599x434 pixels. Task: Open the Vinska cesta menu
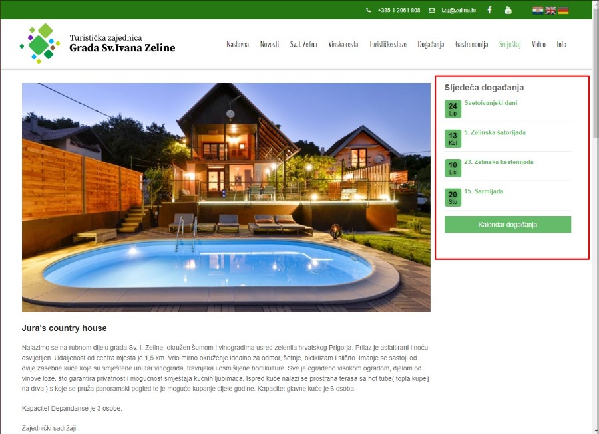click(x=343, y=45)
